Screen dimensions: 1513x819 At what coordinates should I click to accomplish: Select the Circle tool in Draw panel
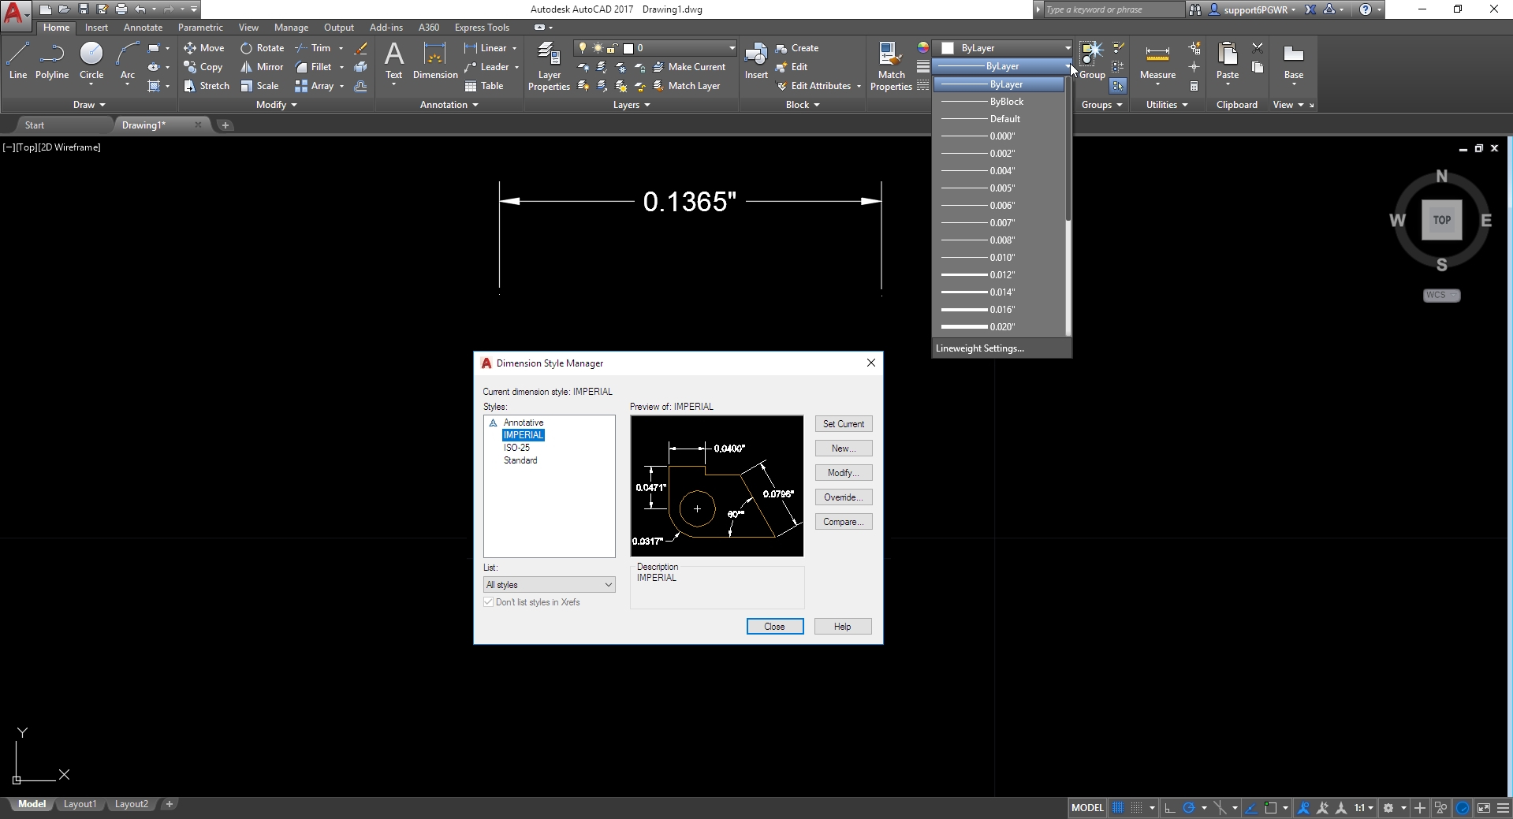(91, 61)
